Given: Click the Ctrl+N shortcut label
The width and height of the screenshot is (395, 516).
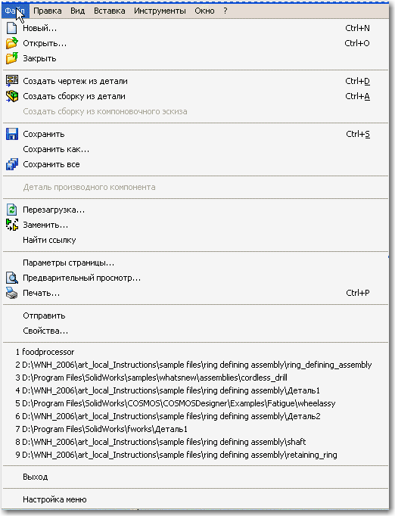Looking at the screenshot, I should click(357, 28).
